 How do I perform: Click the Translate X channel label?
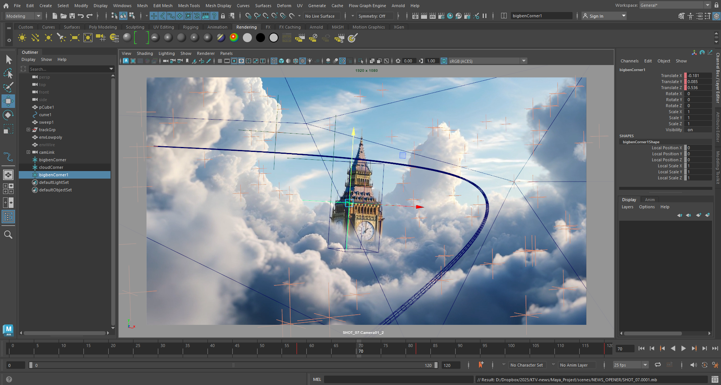[671, 76]
